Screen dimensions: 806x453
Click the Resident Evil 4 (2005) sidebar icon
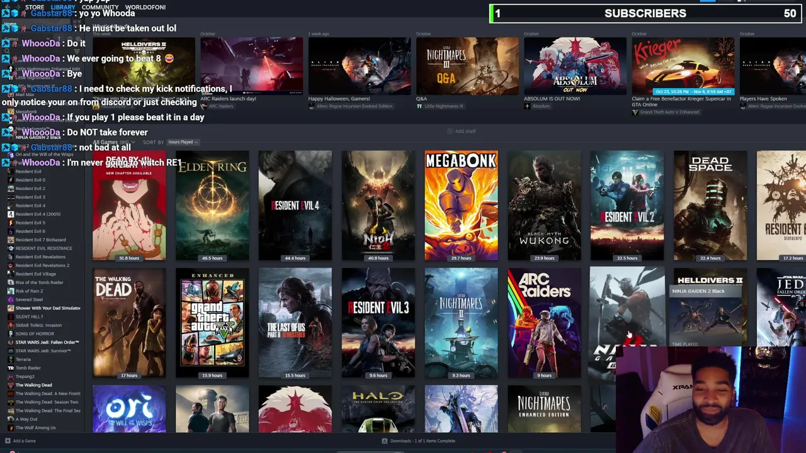11,214
